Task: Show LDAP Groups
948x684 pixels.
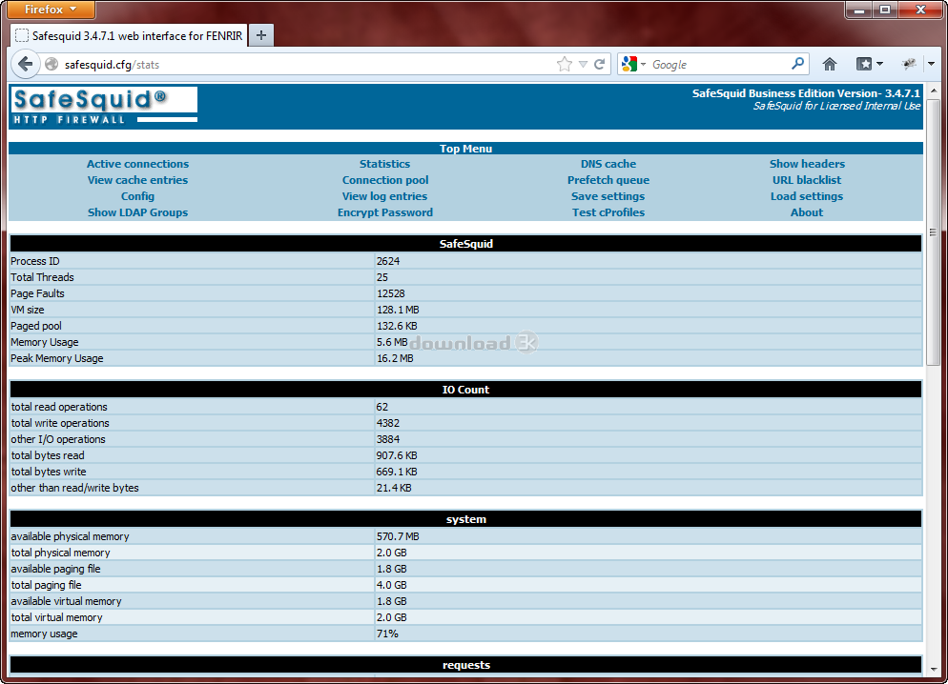Action: pyautogui.click(x=138, y=212)
